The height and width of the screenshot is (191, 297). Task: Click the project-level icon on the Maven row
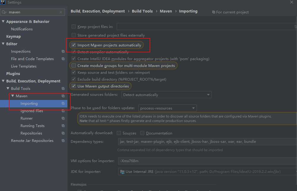pyautogui.click(x=63, y=96)
